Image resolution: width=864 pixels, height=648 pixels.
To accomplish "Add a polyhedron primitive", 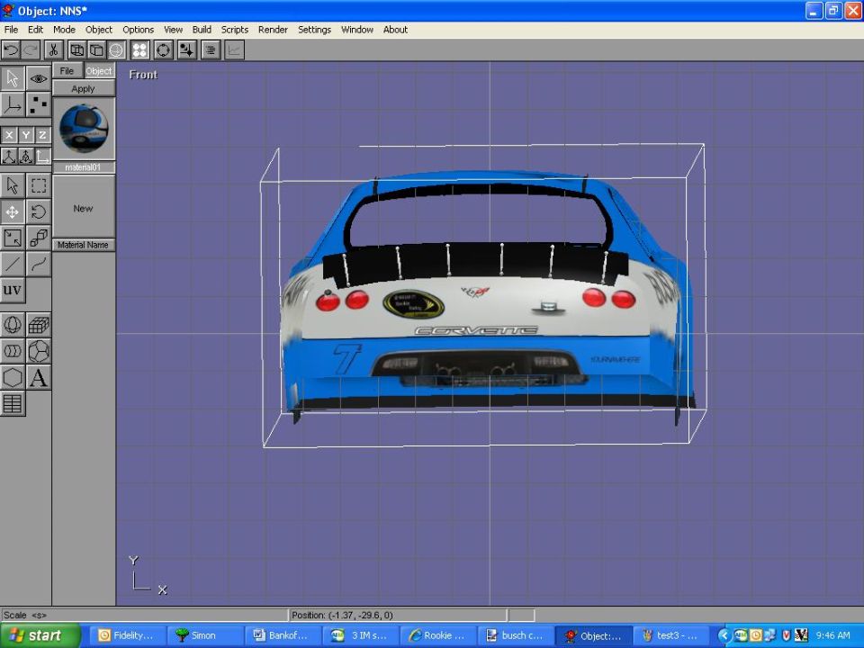I will tap(39, 351).
